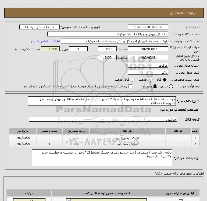This screenshot has width=207, height=201.
Task: Click response deadline time 13:00 field
Action: (x=107, y=49)
